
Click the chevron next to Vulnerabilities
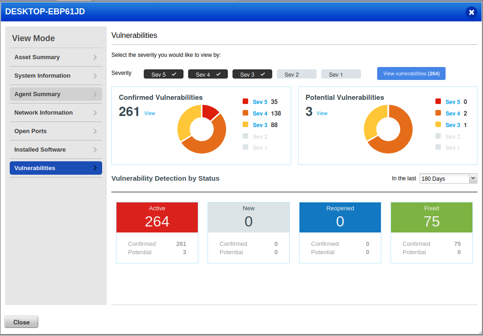tap(95, 168)
